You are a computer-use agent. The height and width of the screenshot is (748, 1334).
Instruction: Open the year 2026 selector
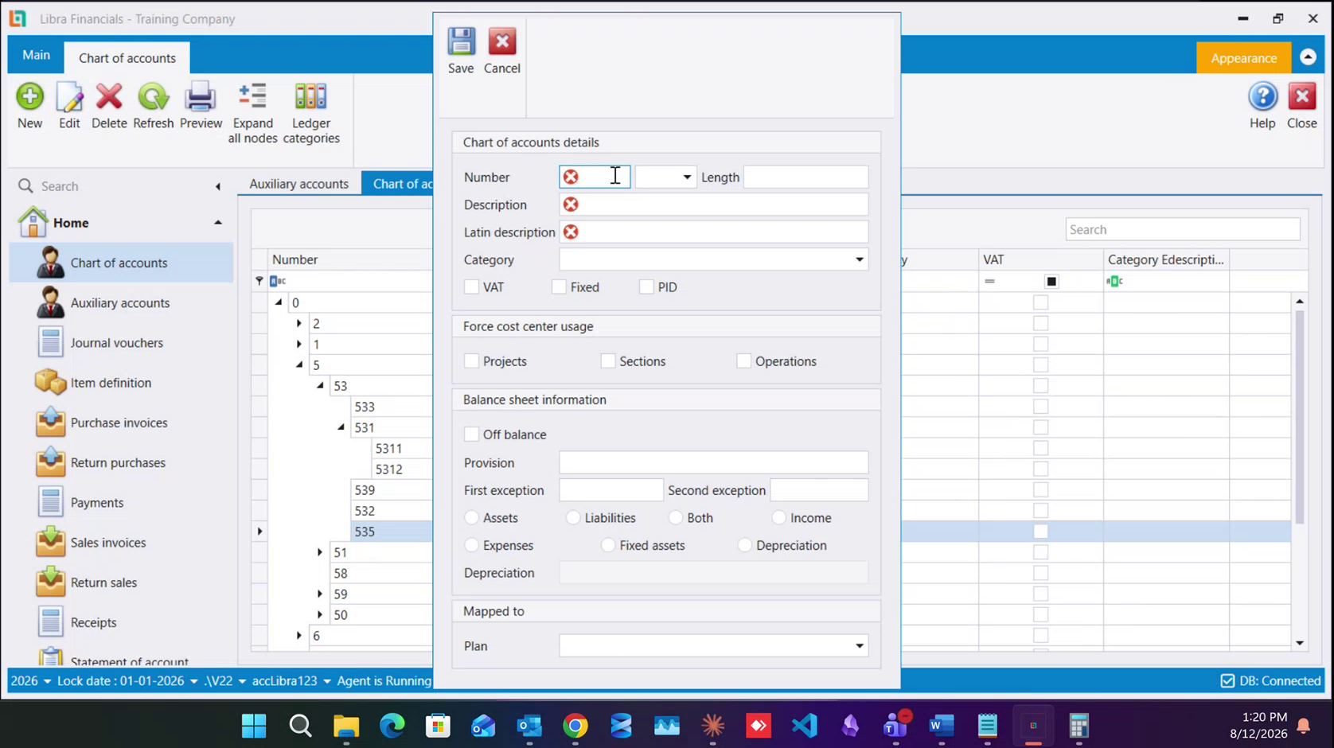tap(31, 681)
